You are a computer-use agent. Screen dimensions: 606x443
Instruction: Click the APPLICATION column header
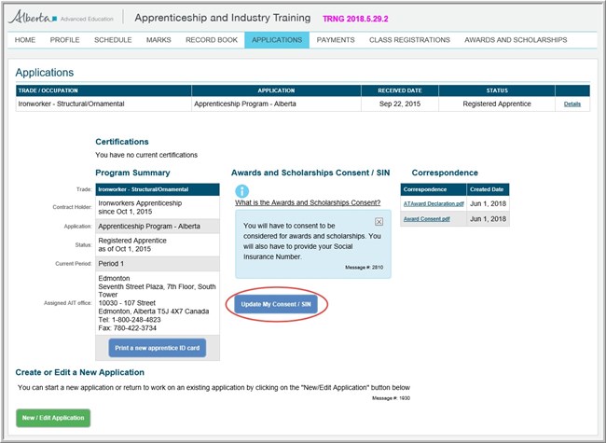(x=276, y=90)
